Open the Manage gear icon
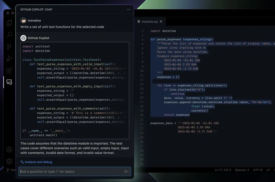 (x=9, y=161)
